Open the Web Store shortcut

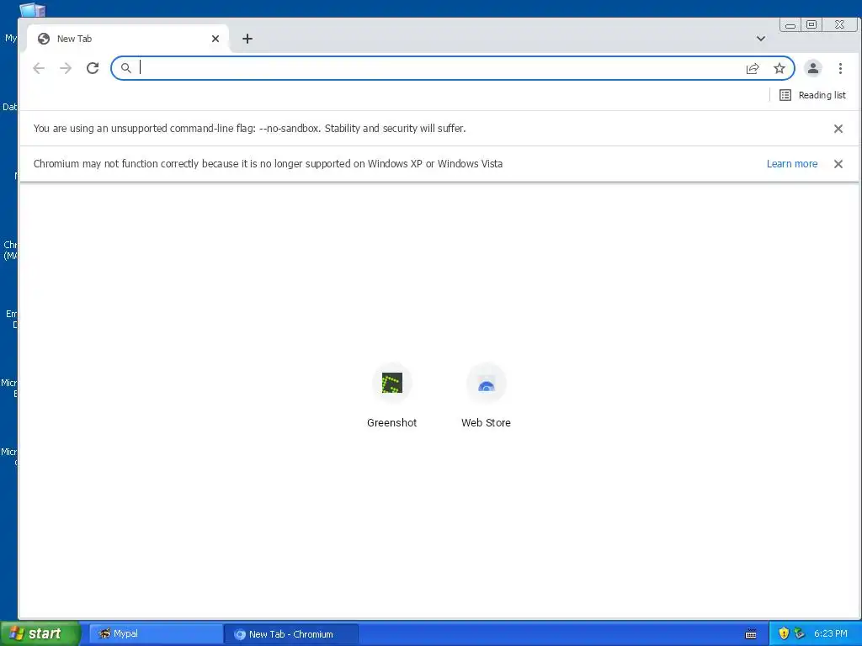[486, 395]
